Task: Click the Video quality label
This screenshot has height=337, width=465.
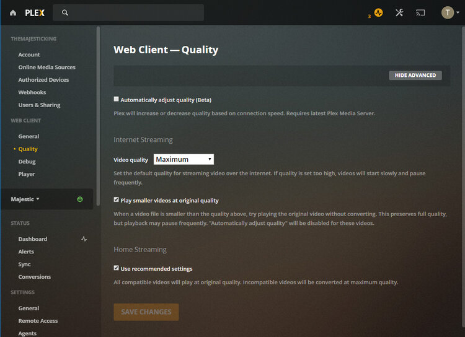Action: pyautogui.click(x=131, y=160)
